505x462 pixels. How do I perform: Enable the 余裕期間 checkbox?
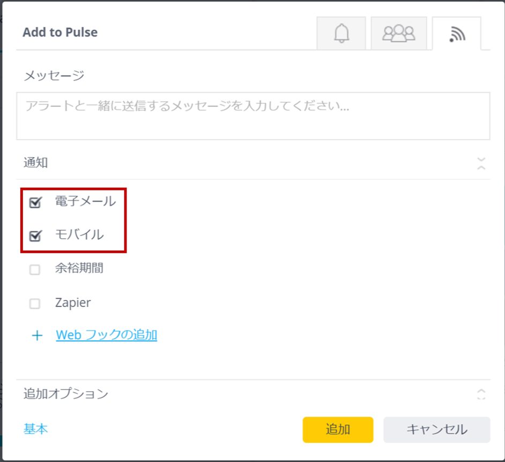click(x=35, y=269)
